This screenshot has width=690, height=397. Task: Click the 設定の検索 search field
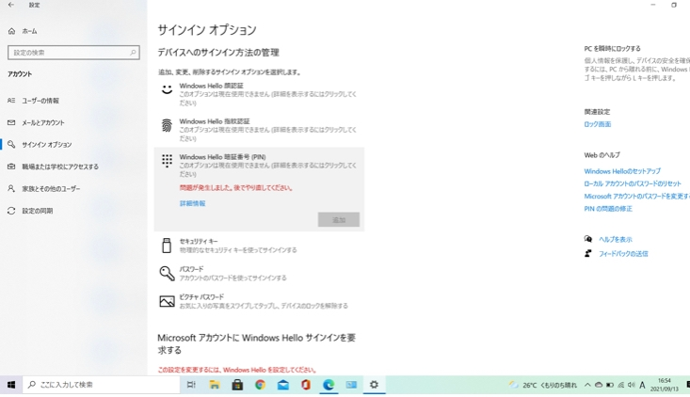73,53
